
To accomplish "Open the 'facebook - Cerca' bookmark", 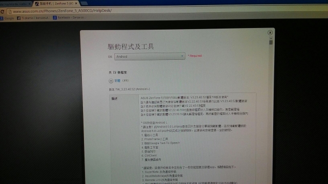I will click(69, 17).
